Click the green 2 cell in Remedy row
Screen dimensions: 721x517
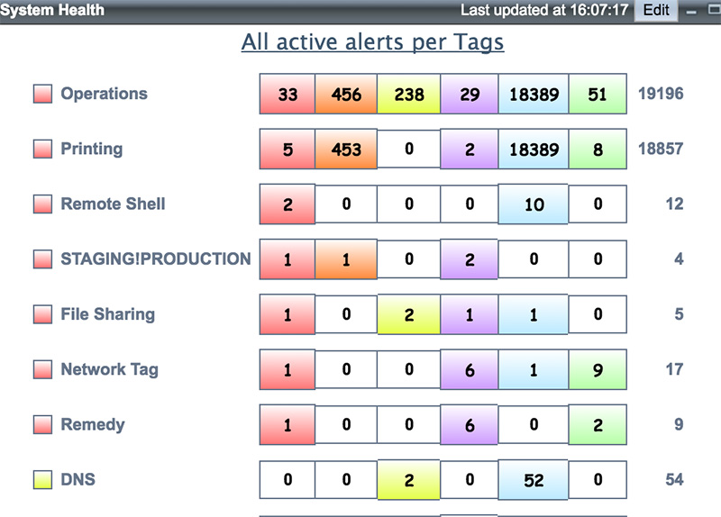click(x=598, y=424)
